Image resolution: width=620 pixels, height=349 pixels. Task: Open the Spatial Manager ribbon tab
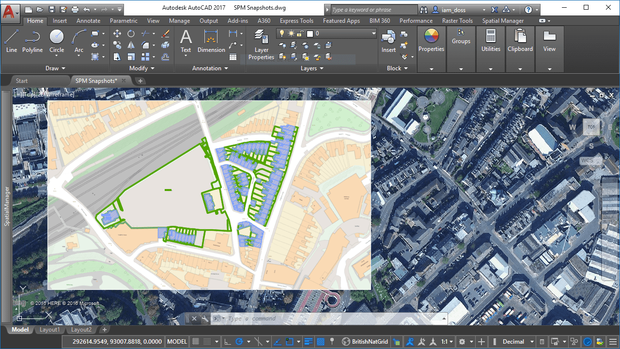click(503, 21)
